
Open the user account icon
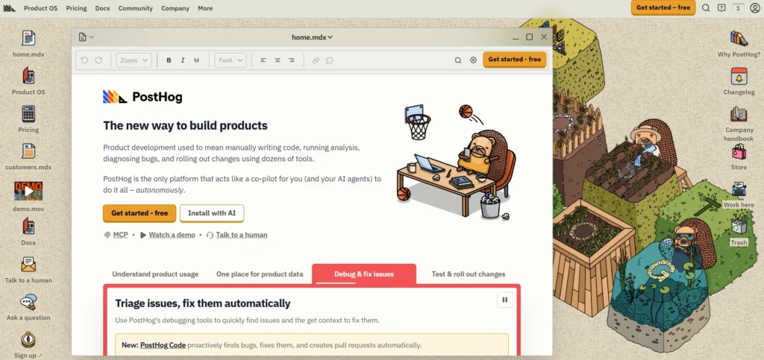point(755,7)
